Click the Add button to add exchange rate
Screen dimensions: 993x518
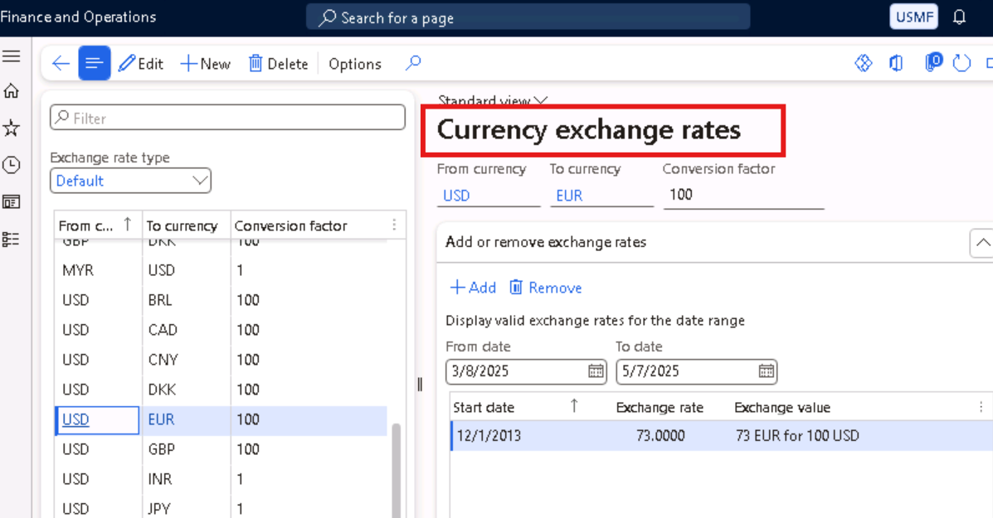click(472, 288)
